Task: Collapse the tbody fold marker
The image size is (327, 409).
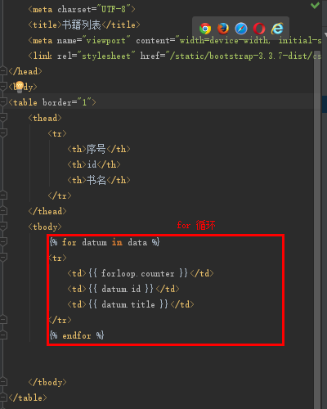Action: point(3,227)
